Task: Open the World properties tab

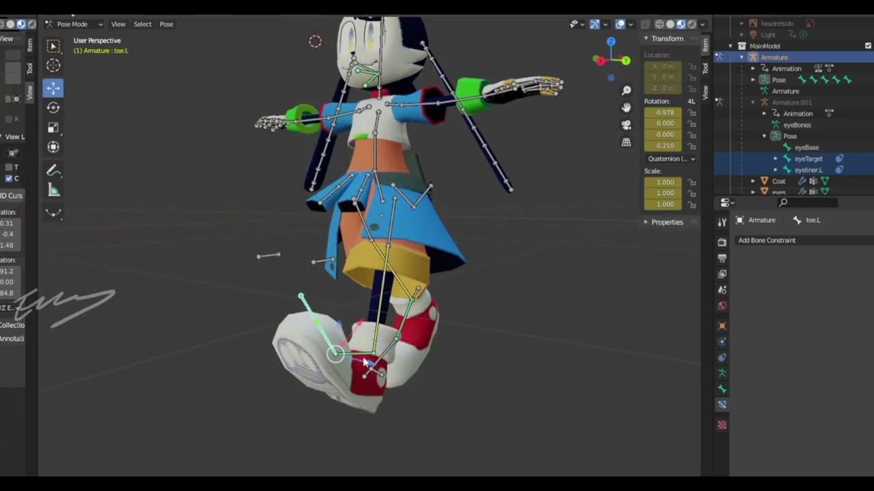Action: [x=722, y=306]
